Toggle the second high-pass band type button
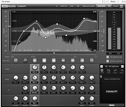This screenshot has height=107, width=126. tap(25, 61)
